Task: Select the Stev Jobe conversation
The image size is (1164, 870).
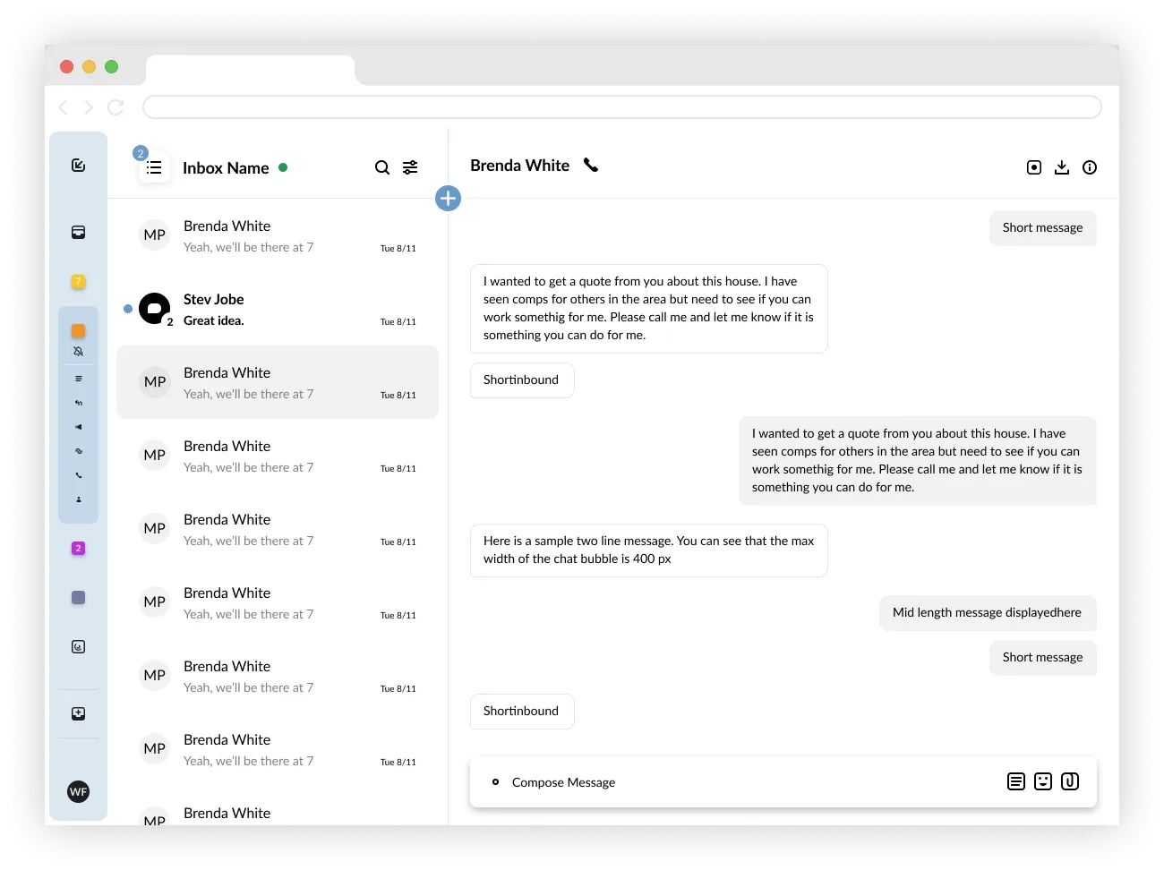Action: [278, 309]
